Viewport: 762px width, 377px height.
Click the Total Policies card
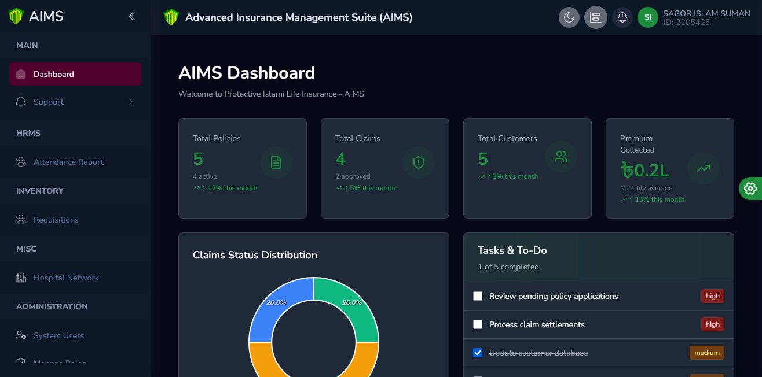tap(243, 168)
